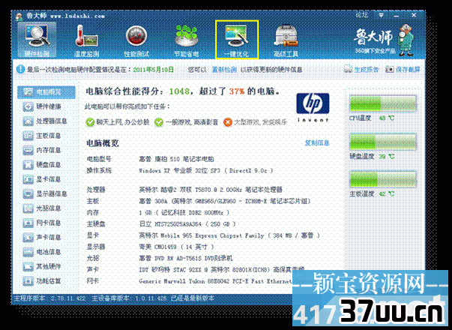Open 内存信息 in the sidebar
This screenshot has width=452, height=330.
click(42, 150)
